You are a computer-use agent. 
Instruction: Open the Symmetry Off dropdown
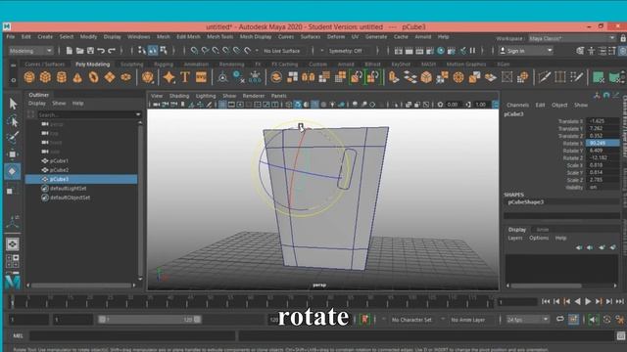pyautogui.click(x=345, y=51)
